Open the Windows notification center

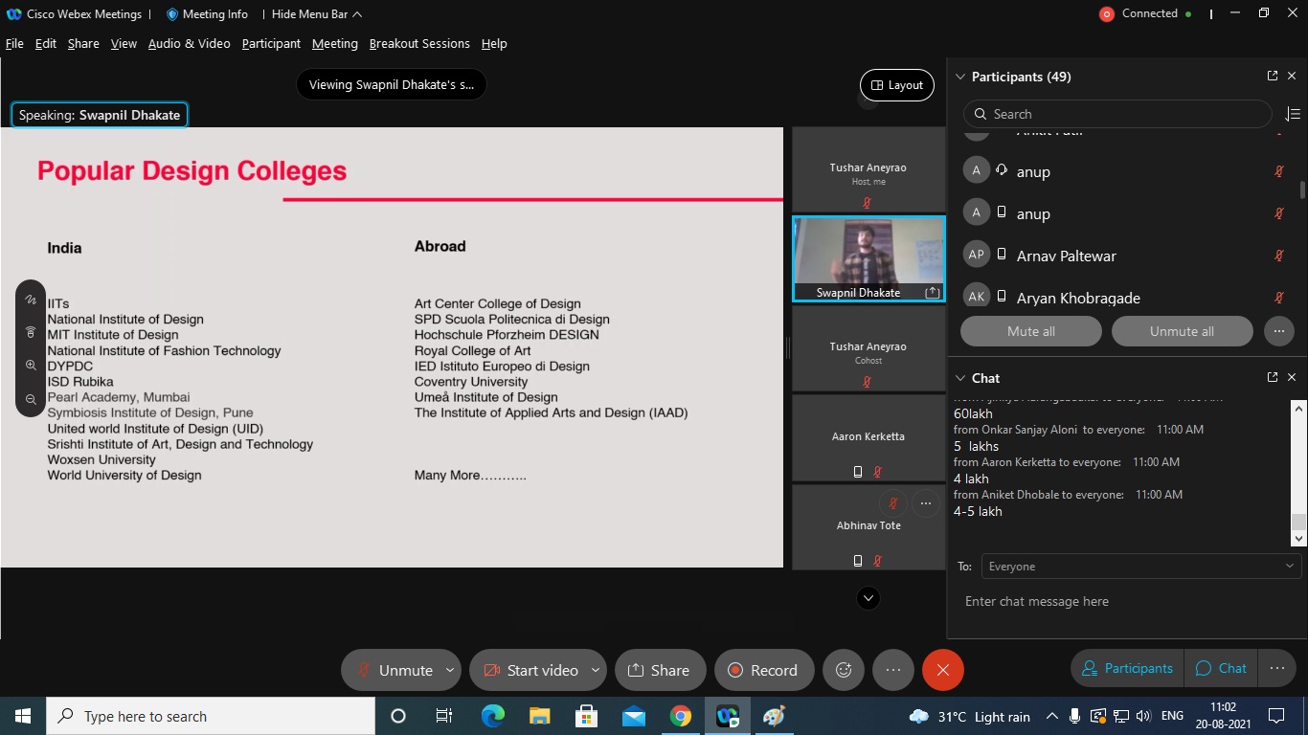pos(1275,716)
